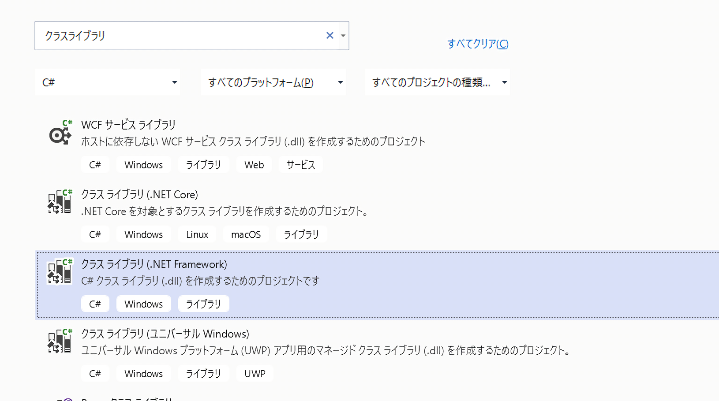Open the search box history dropdown arrow
Screen dimensions: 719x401
point(343,36)
